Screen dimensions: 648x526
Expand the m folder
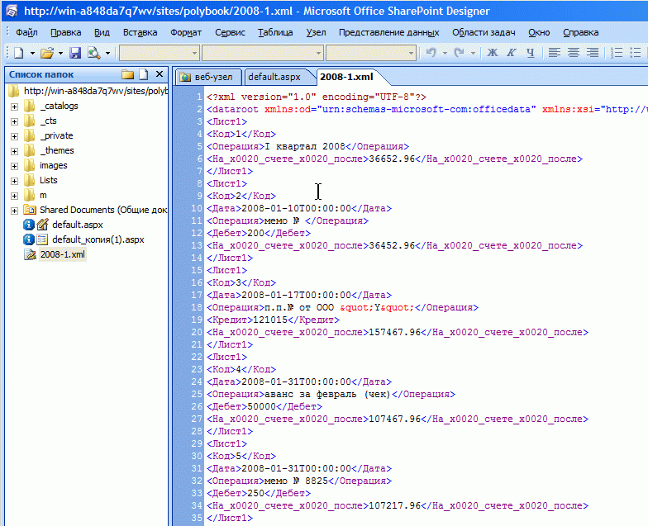15,196
